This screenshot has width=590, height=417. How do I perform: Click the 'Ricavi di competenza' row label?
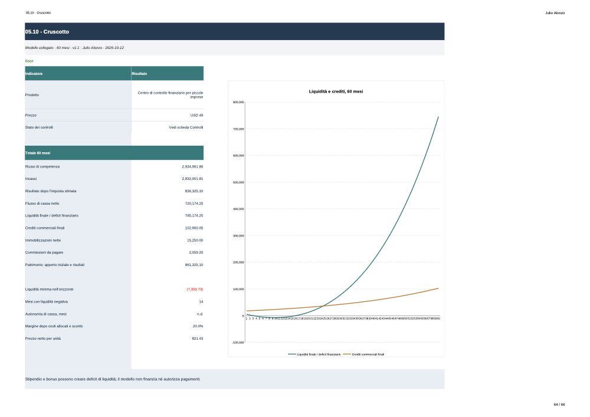pos(42,166)
